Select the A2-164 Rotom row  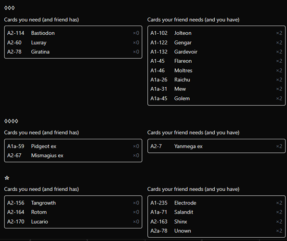point(73,212)
